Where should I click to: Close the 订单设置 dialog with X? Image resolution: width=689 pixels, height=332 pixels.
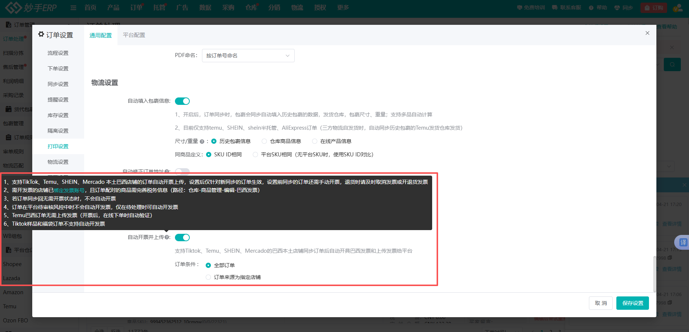tap(647, 33)
